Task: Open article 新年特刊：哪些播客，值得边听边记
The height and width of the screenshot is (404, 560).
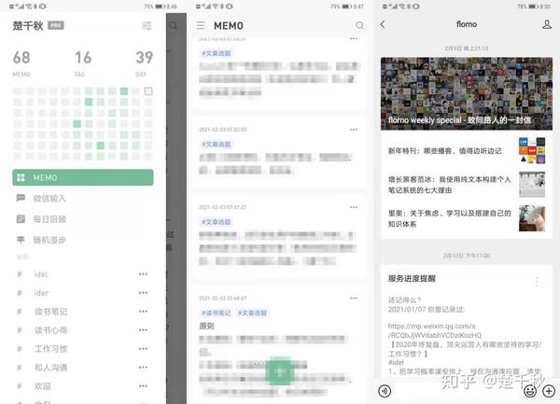Action: tap(444, 151)
